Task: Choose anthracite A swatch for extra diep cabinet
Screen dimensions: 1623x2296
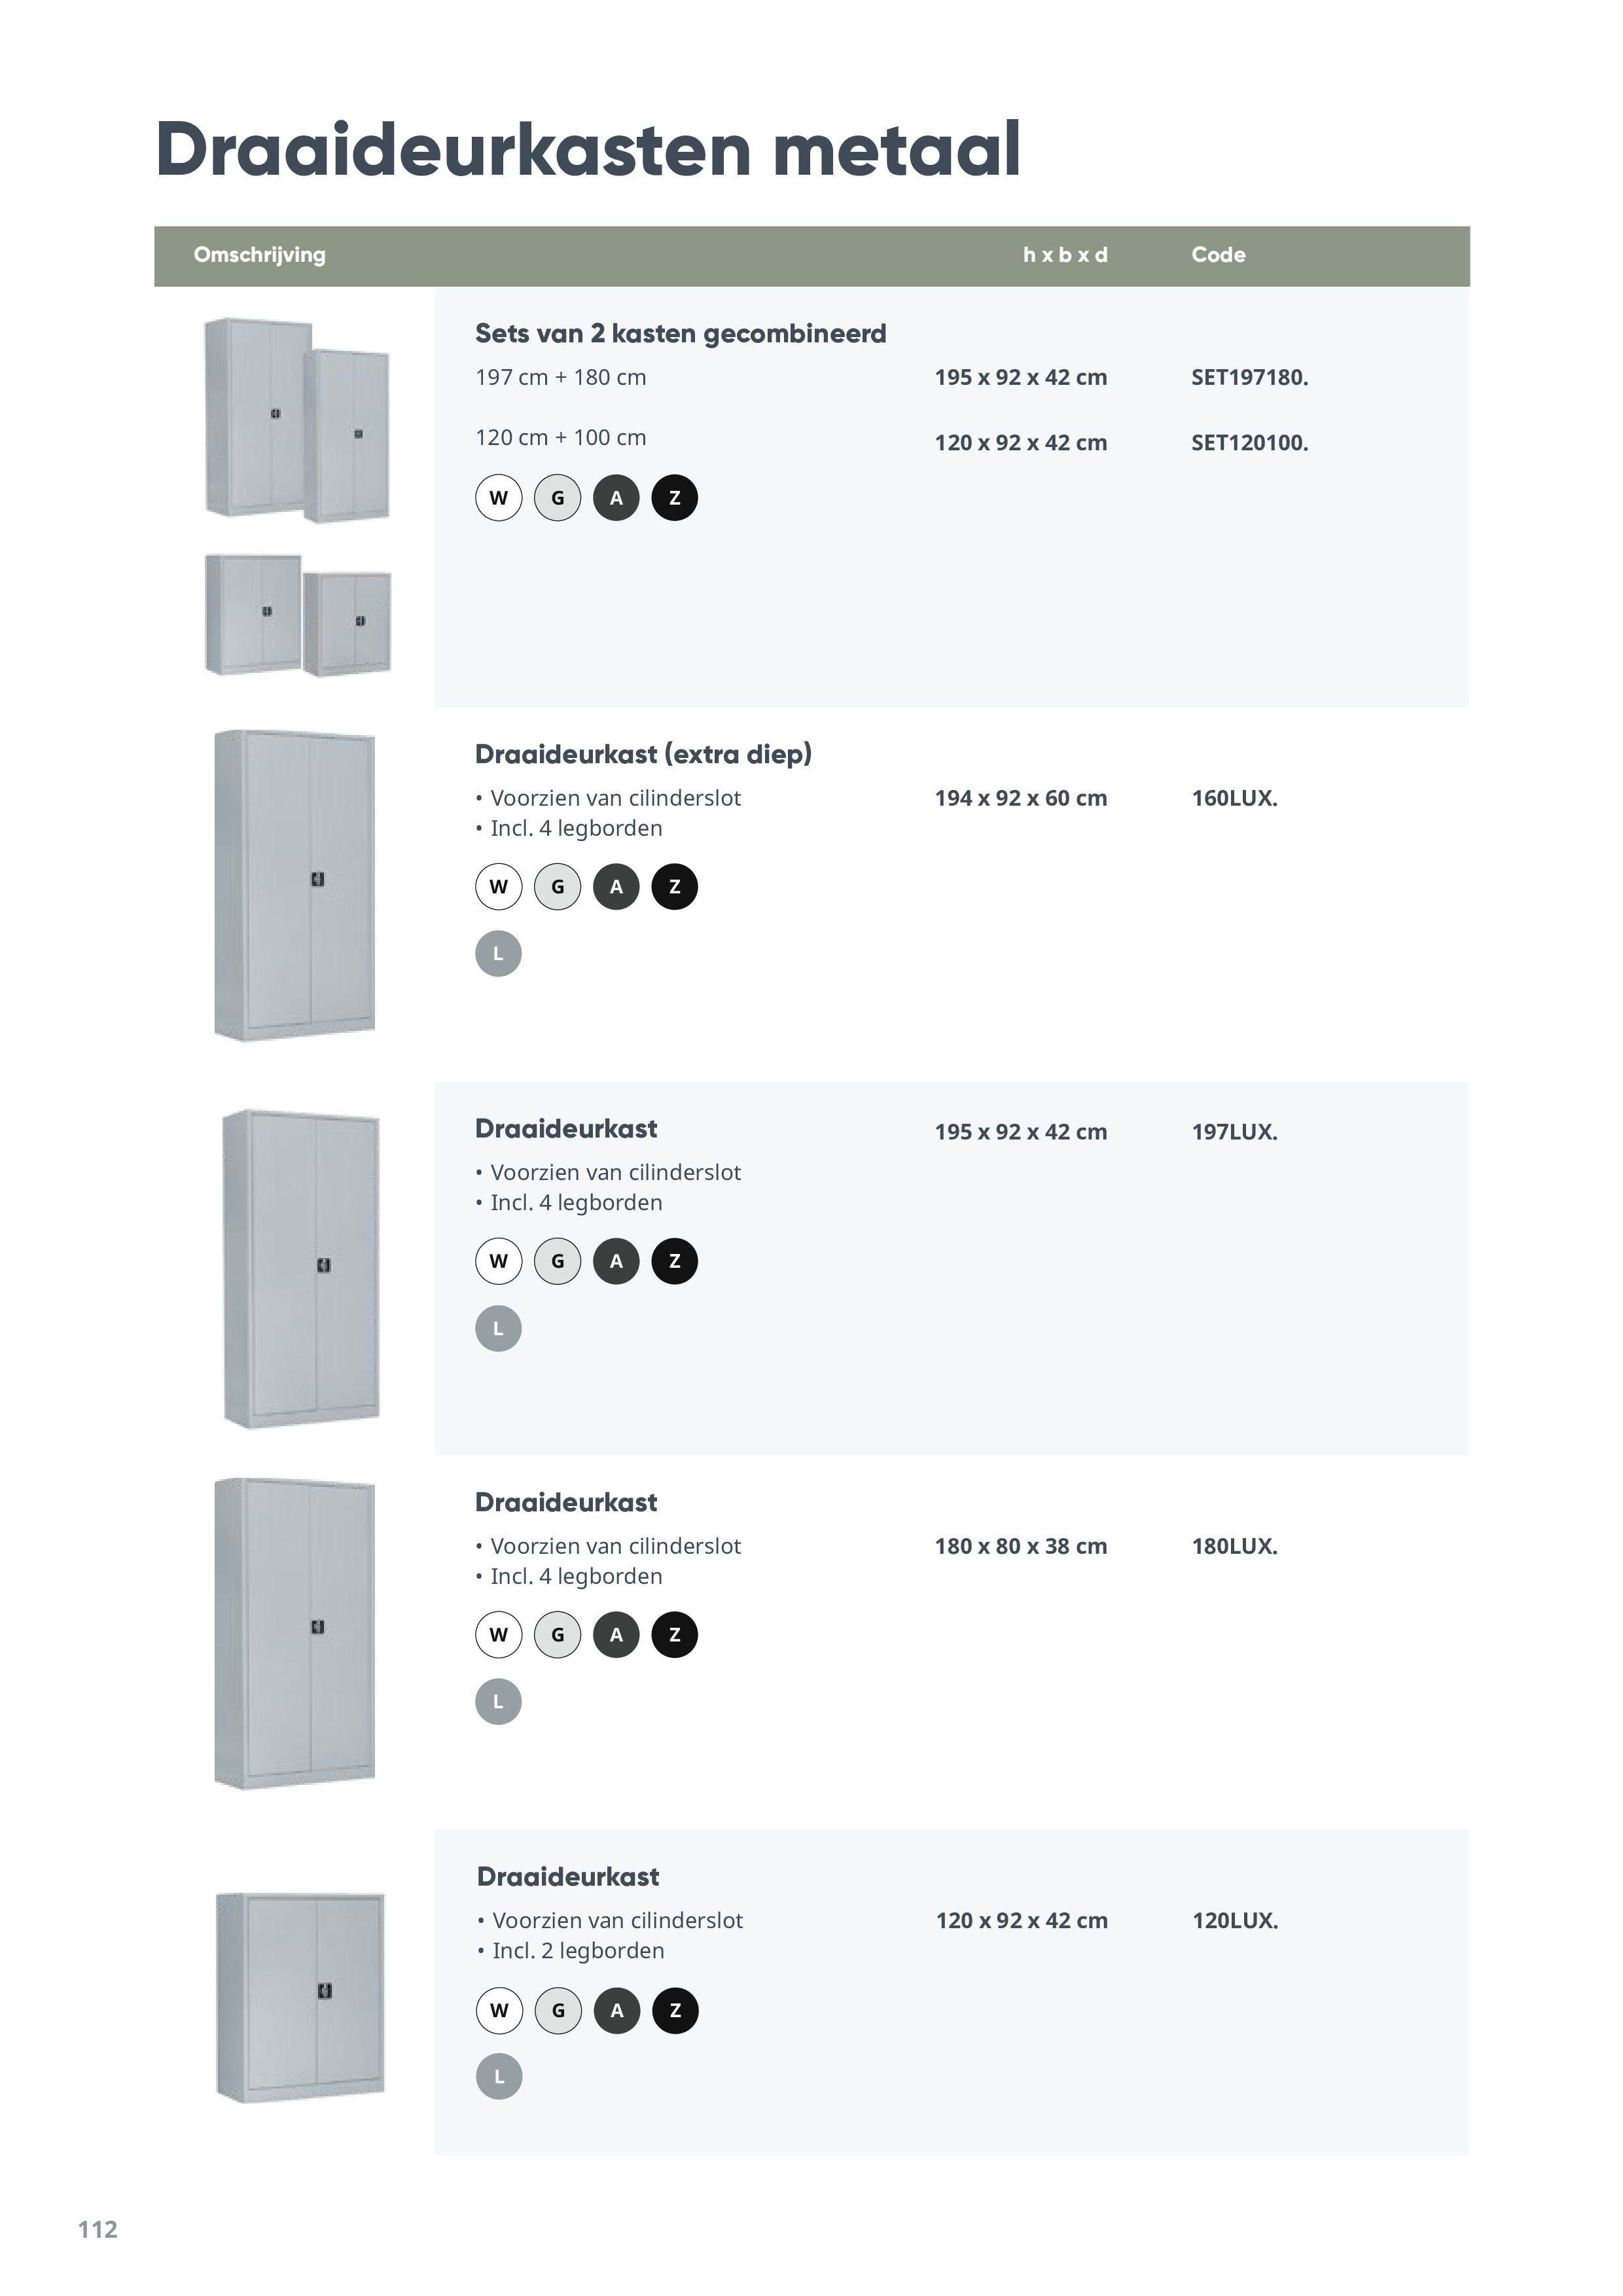Action: click(616, 887)
